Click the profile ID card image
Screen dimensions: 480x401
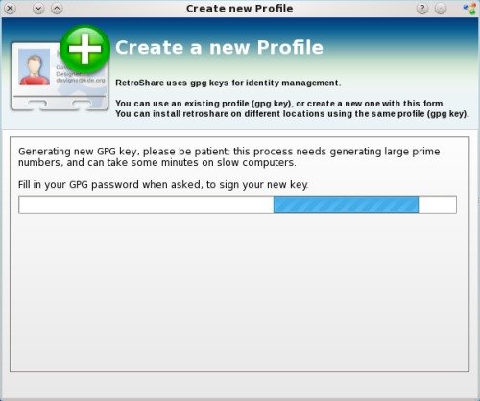[60, 77]
